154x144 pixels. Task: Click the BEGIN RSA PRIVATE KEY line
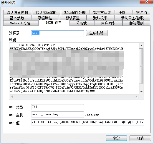[x=37, y=45]
